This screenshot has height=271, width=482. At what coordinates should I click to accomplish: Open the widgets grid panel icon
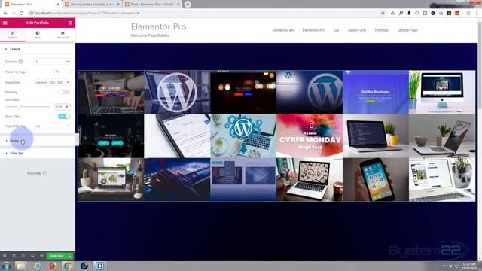click(x=70, y=23)
